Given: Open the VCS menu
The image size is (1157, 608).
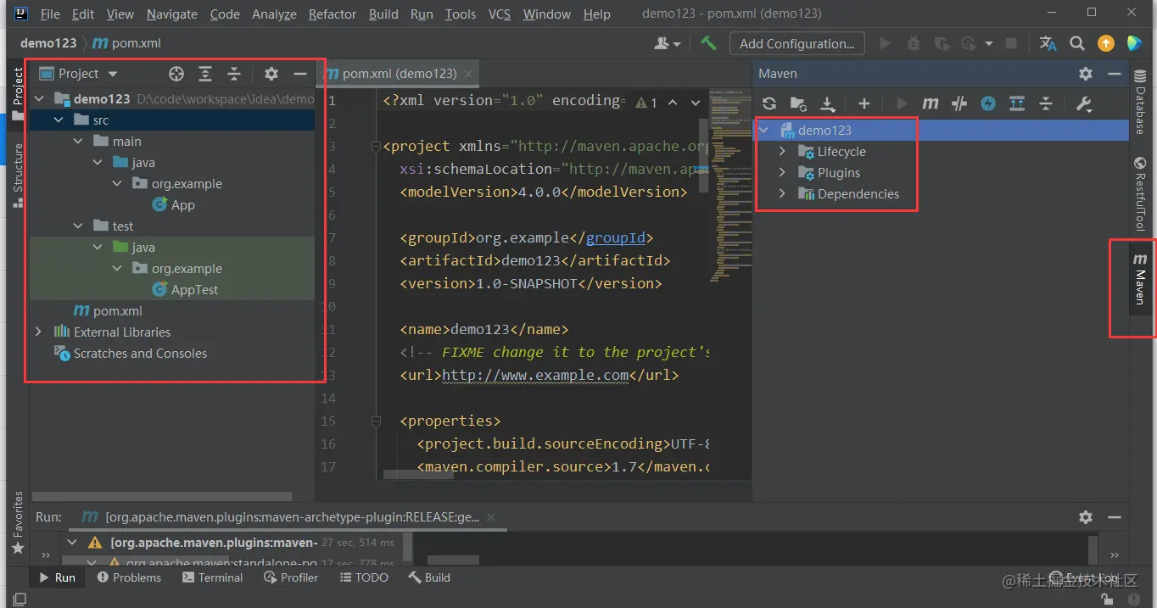Looking at the screenshot, I should [x=499, y=14].
